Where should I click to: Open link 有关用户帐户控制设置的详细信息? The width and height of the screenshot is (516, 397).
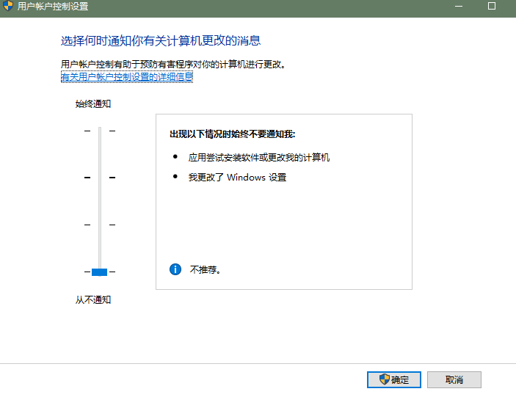pos(127,77)
